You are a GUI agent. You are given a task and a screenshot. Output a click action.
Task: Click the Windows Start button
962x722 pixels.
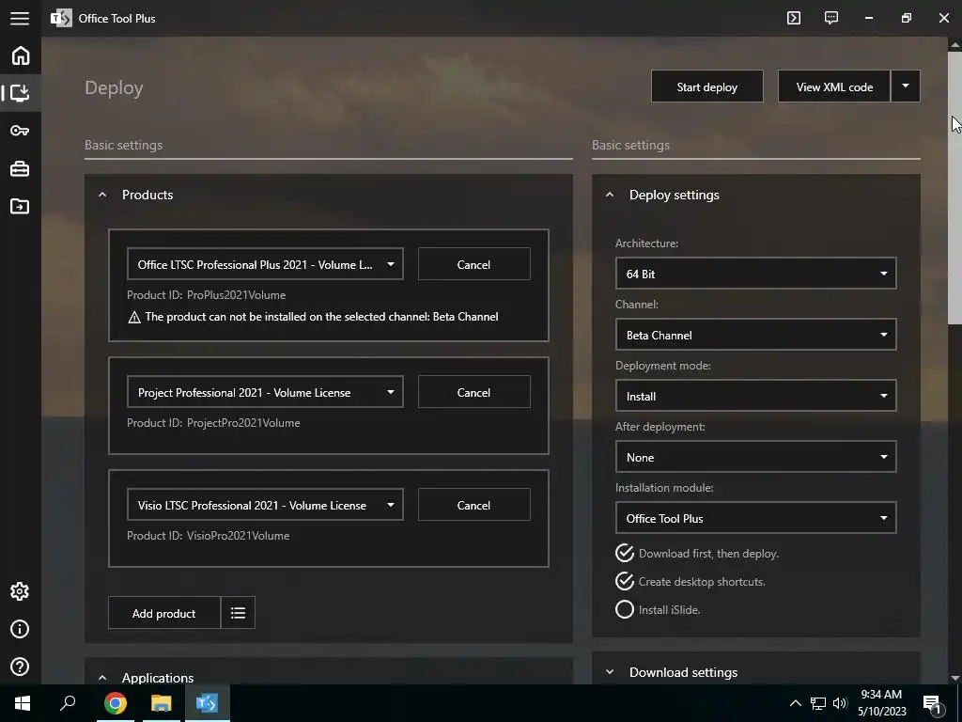pyautogui.click(x=23, y=703)
